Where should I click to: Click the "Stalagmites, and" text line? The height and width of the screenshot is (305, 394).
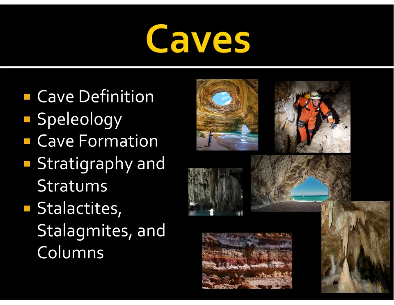101,231
